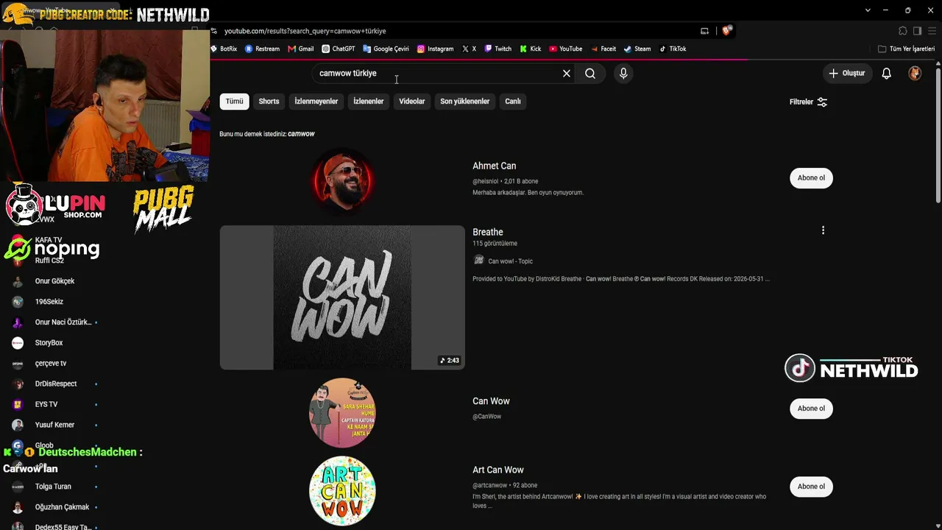942x530 pixels.
Task: Open the Art Can Wow channel title
Action: [x=498, y=470]
